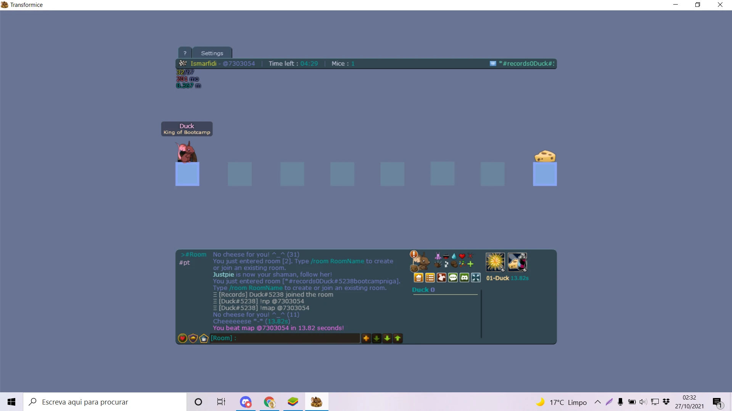Click the mouse avatar with alert badge
732x411 pixels.
pyautogui.click(x=420, y=261)
